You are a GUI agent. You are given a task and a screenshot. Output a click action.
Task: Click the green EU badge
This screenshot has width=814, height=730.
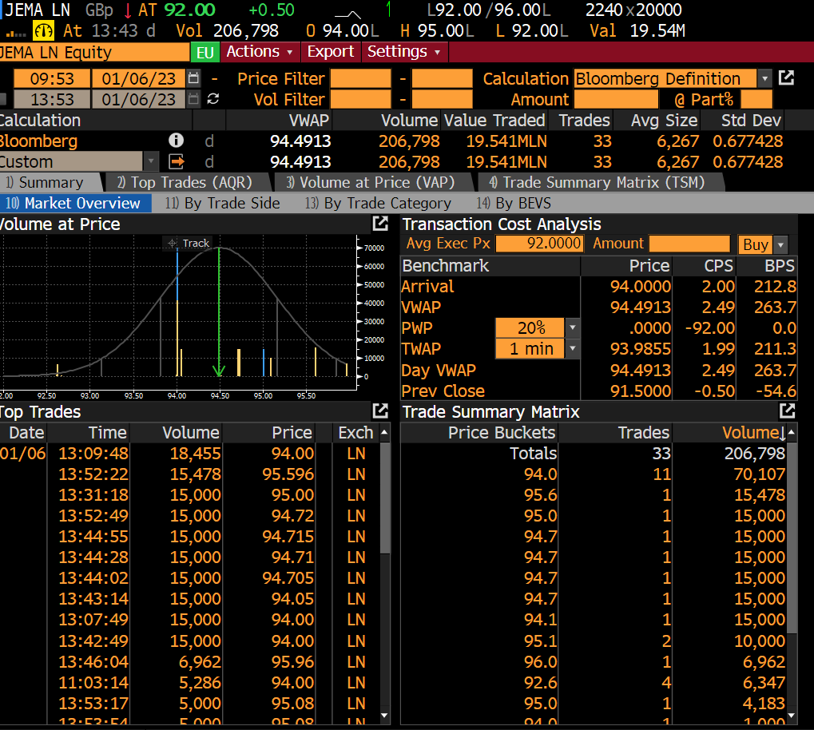click(x=205, y=53)
